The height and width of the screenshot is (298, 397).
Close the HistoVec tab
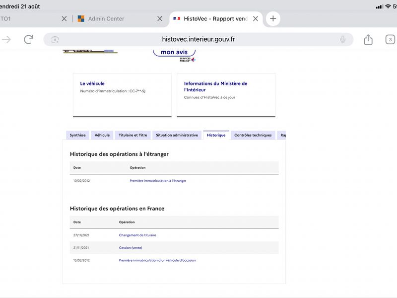pyautogui.click(x=256, y=18)
